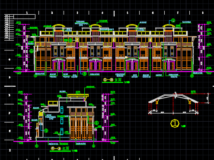Click column number 8 on the top frame
This screenshot has width=214, height=160.
(x=203, y=13)
